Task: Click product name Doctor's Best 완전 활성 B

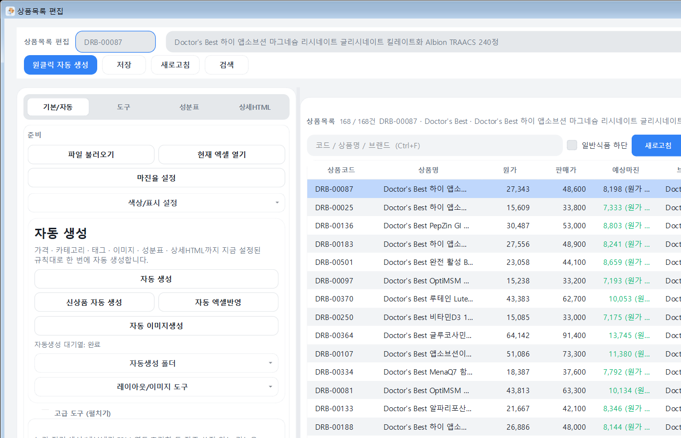Action: pos(428,262)
